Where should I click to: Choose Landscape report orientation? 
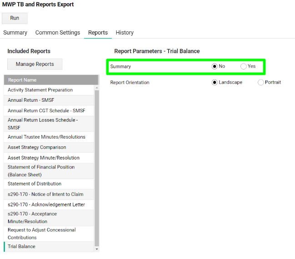(x=215, y=83)
